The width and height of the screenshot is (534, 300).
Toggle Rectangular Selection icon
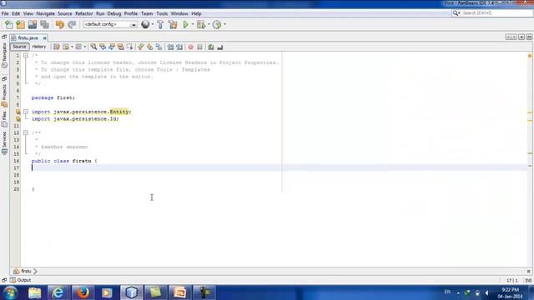[130, 47]
